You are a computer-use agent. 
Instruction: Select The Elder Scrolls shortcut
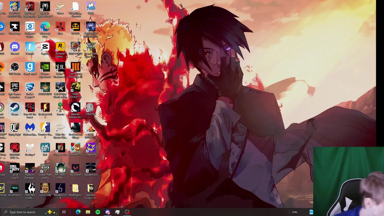coord(30,191)
